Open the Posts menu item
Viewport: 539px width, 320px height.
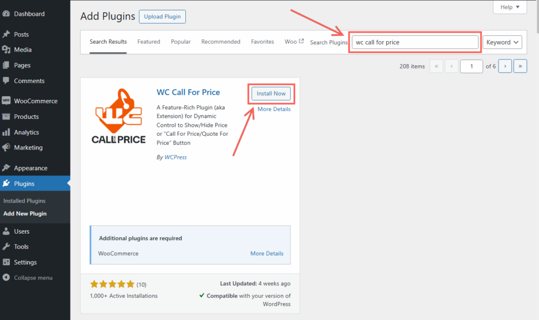[35, 34]
